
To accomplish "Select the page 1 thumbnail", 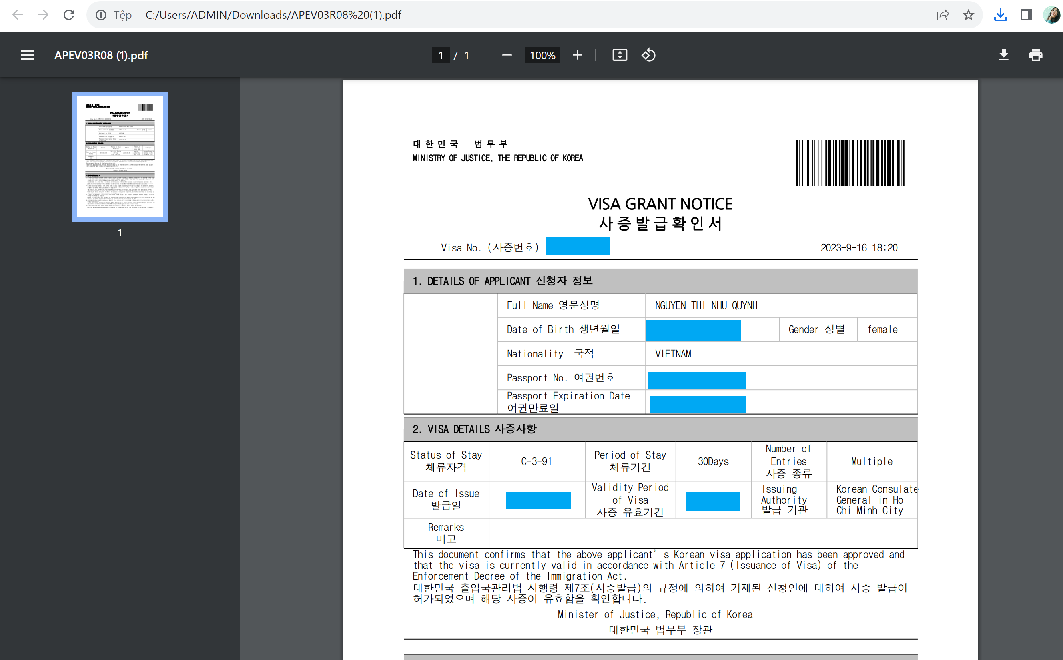I will (x=120, y=157).
